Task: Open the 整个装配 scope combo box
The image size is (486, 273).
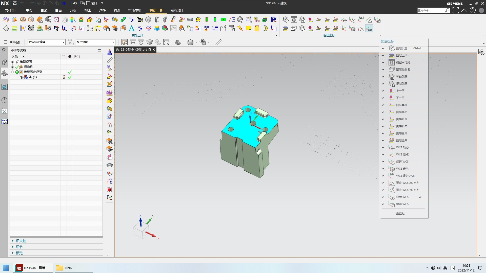Action: coord(96,42)
